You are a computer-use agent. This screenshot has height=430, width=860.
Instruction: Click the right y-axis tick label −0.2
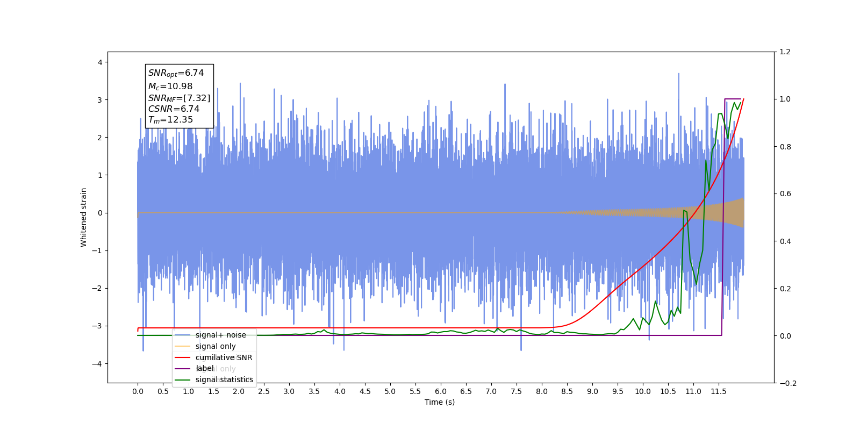point(787,383)
